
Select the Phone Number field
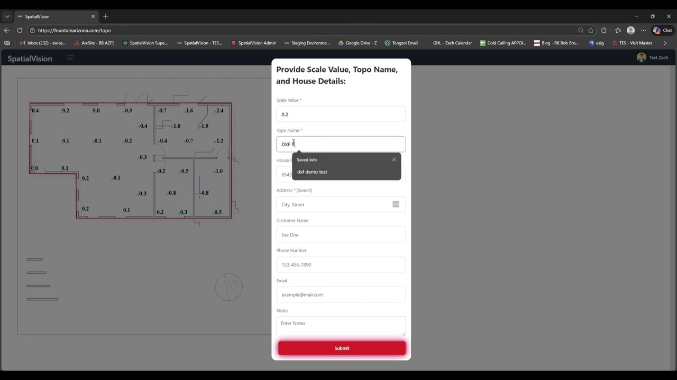click(x=341, y=265)
